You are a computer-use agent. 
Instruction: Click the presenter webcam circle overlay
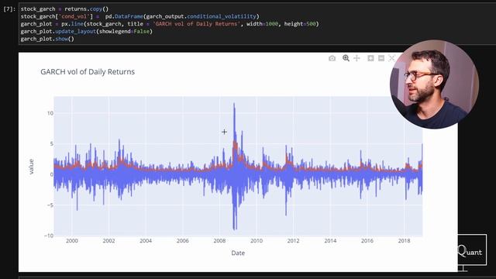tap(434, 84)
